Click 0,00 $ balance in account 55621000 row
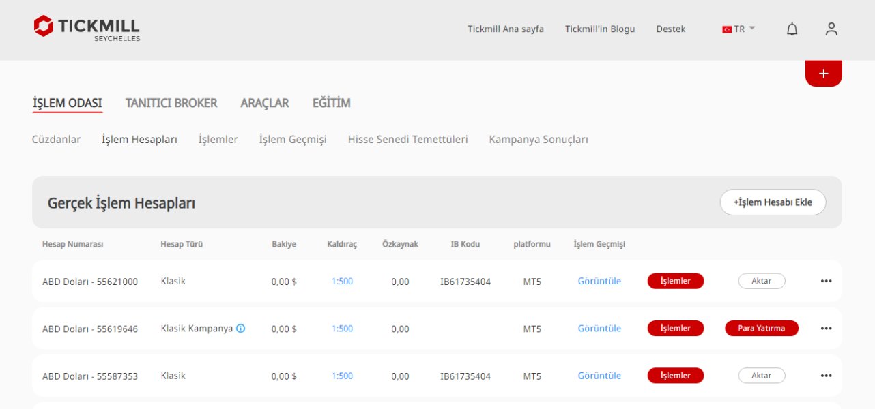The height and width of the screenshot is (409, 875). click(x=284, y=282)
